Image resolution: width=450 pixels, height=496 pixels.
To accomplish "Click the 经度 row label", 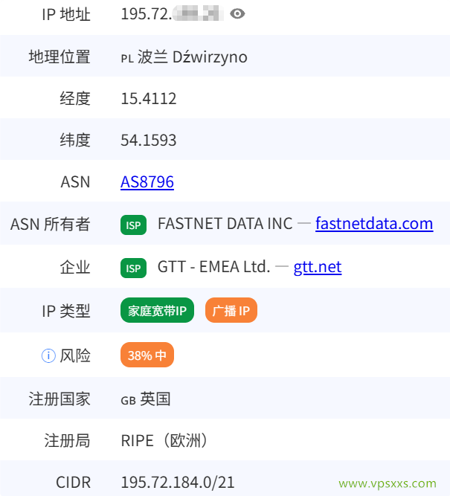I will [75, 98].
